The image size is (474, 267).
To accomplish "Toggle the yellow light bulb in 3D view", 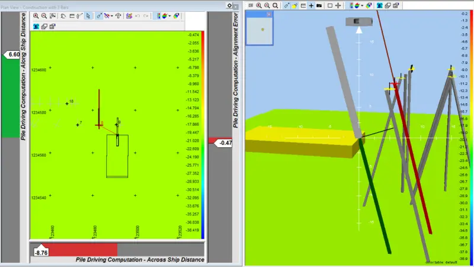I will (294, 5).
